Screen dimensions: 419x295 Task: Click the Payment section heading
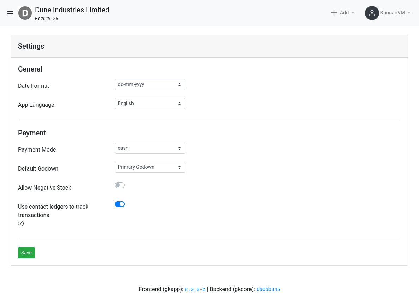[32, 133]
